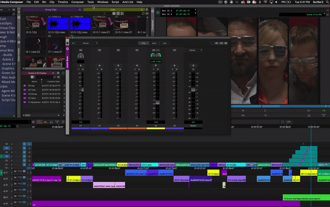Open the timeline fast menu icon
This screenshot has width=330, height=207.
(33, 122)
